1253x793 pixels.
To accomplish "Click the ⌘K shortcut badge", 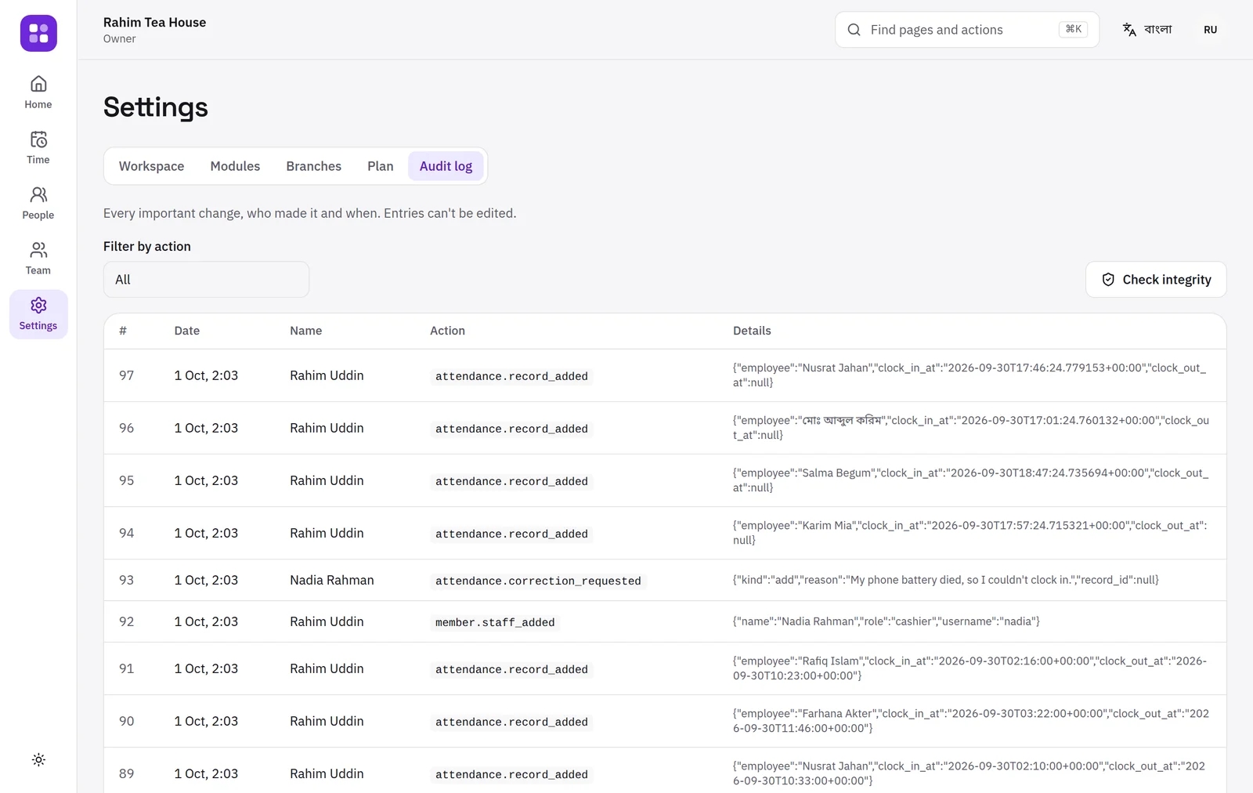I will point(1073,29).
